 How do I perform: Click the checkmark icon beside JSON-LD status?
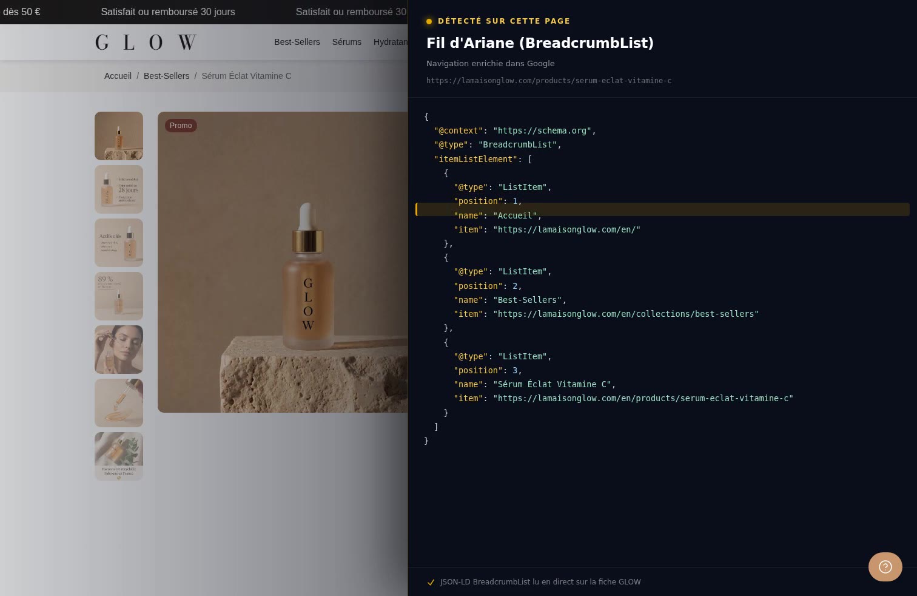pos(431,582)
